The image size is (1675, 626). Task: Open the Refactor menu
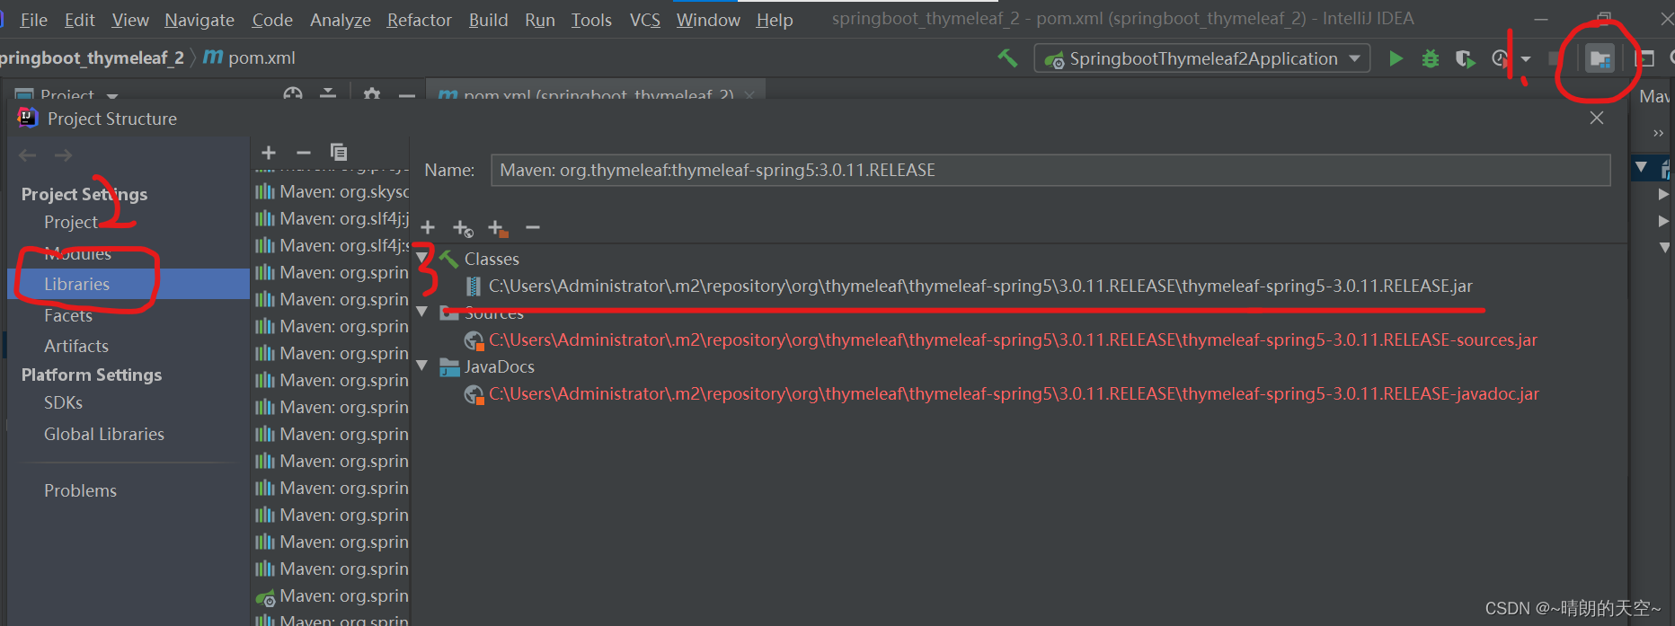click(420, 20)
